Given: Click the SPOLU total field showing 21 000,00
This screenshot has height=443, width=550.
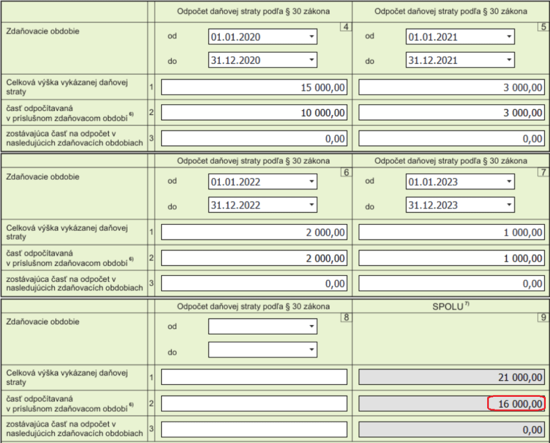Looking at the screenshot, I should coord(451,377).
